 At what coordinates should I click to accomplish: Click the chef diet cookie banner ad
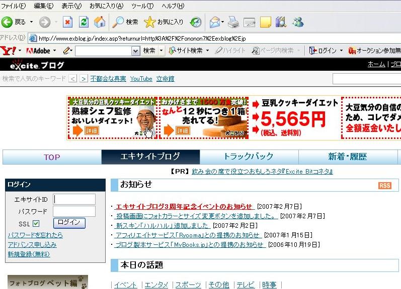pos(112,118)
